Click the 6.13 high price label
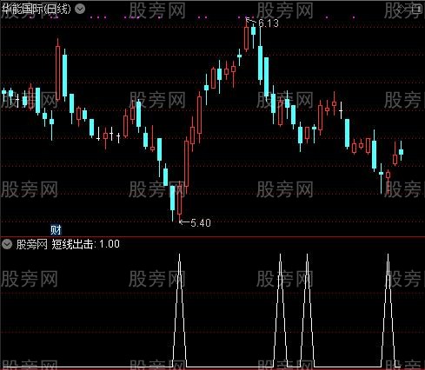Screen dimensions: 425x370 (269, 23)
